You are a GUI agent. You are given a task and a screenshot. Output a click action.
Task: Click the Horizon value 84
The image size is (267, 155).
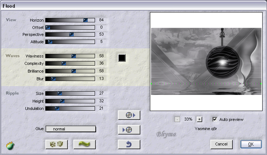(x=101, y=20)
